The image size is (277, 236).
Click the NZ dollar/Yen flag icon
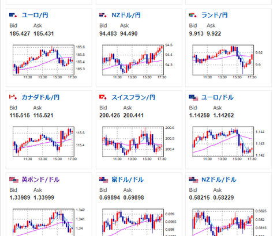(x=103, y=15)
